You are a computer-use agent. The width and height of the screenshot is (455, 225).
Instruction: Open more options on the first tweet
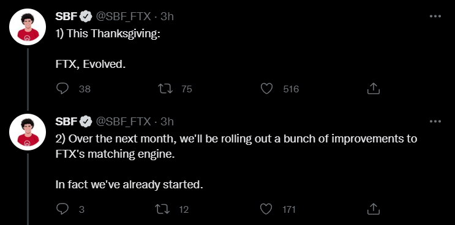pyautogui.click(x=435, y=17)
